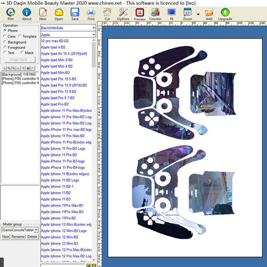This screenshot has width=267, height=267.
Task: Click the Film toolbar icon
Action: point(11,14)
